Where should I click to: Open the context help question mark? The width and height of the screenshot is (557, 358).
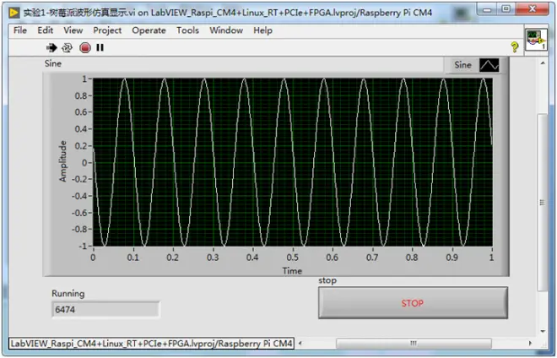(x=514, y=47)
